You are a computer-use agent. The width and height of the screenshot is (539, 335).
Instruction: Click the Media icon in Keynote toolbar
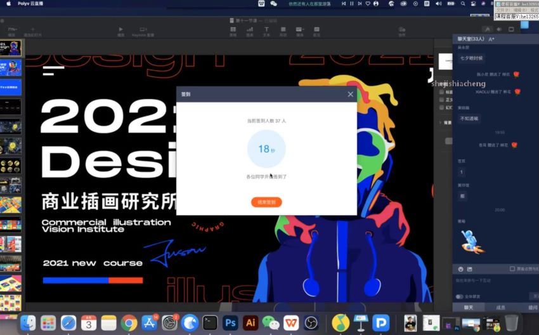[x=300, y=30]
